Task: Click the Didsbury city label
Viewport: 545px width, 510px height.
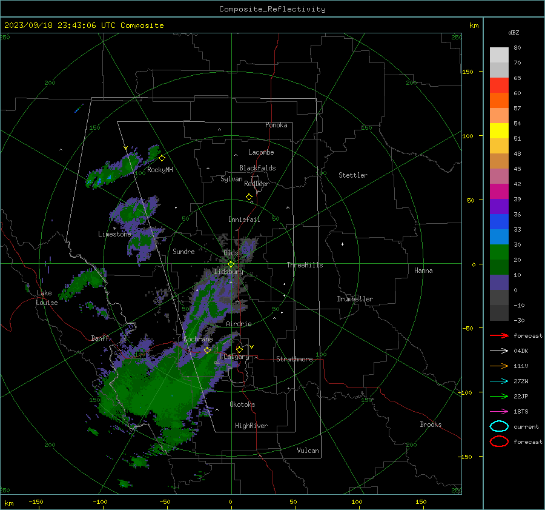Action: (x=228, y=272)
